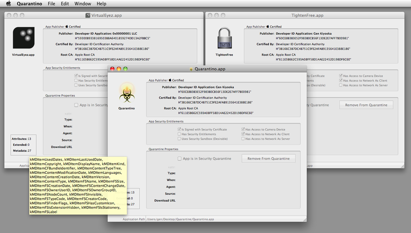The height and width of the screenshot is (233, 411).
Task: Click Apple Root CA in VirtualEyez window
Action: pos(85,55)
